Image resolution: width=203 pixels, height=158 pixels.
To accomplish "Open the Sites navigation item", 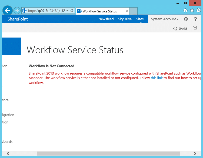I will point(140,19).
